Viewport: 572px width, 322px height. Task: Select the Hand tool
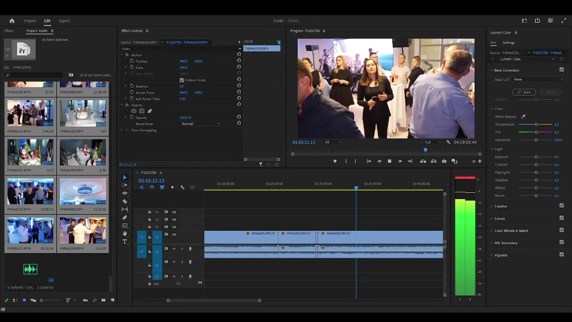pyautogui.click(x=125, y=233)
